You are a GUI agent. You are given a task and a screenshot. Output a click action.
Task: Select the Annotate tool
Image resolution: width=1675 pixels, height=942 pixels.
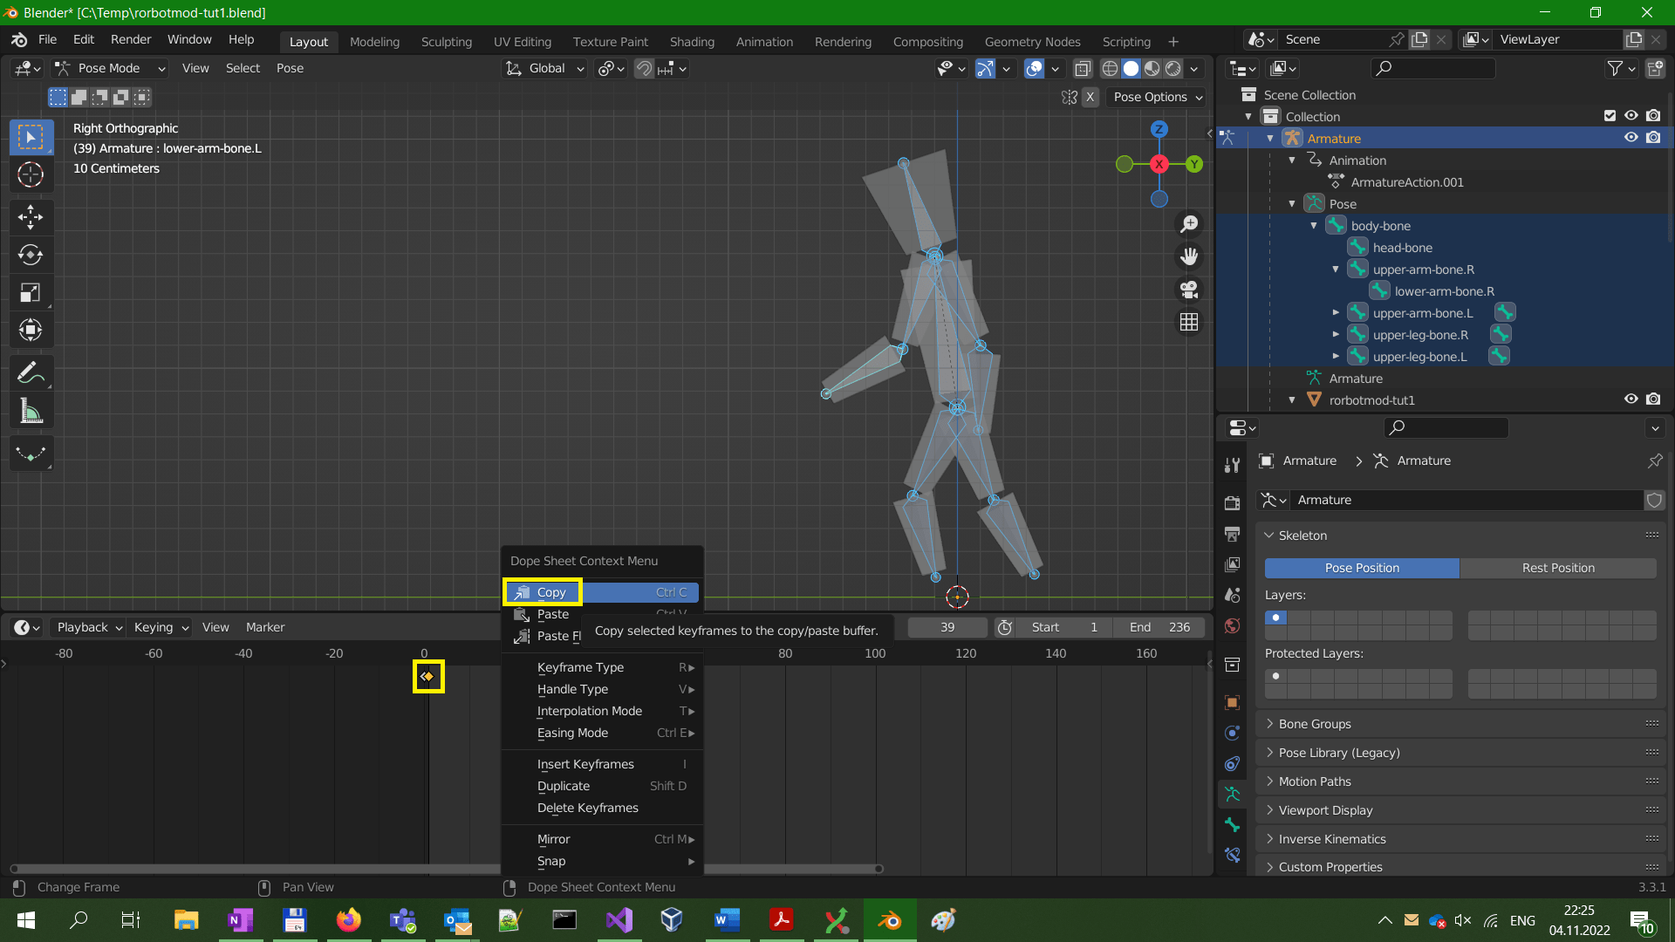pyautogui.click(x=31, y=372)
